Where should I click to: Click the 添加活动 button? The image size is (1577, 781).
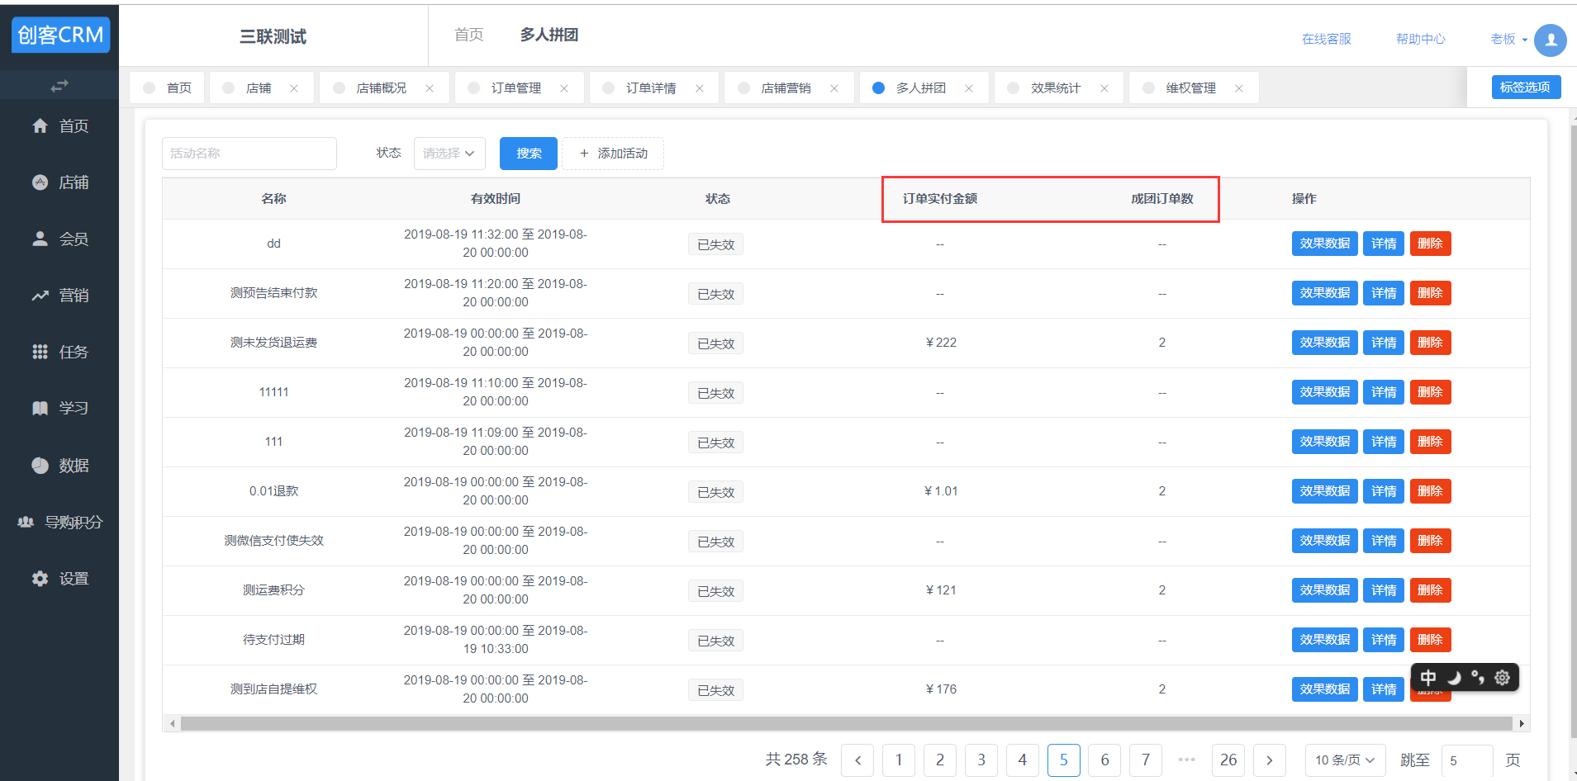tap(613, 154)
